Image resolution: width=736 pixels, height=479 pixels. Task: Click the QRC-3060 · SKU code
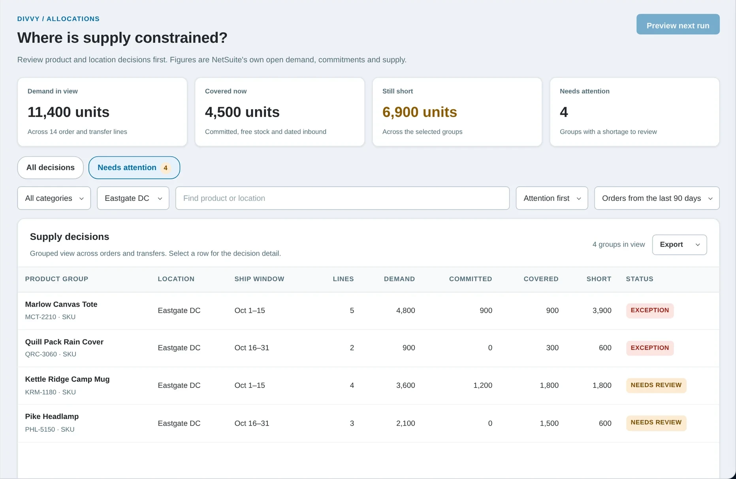pos(51,354)
